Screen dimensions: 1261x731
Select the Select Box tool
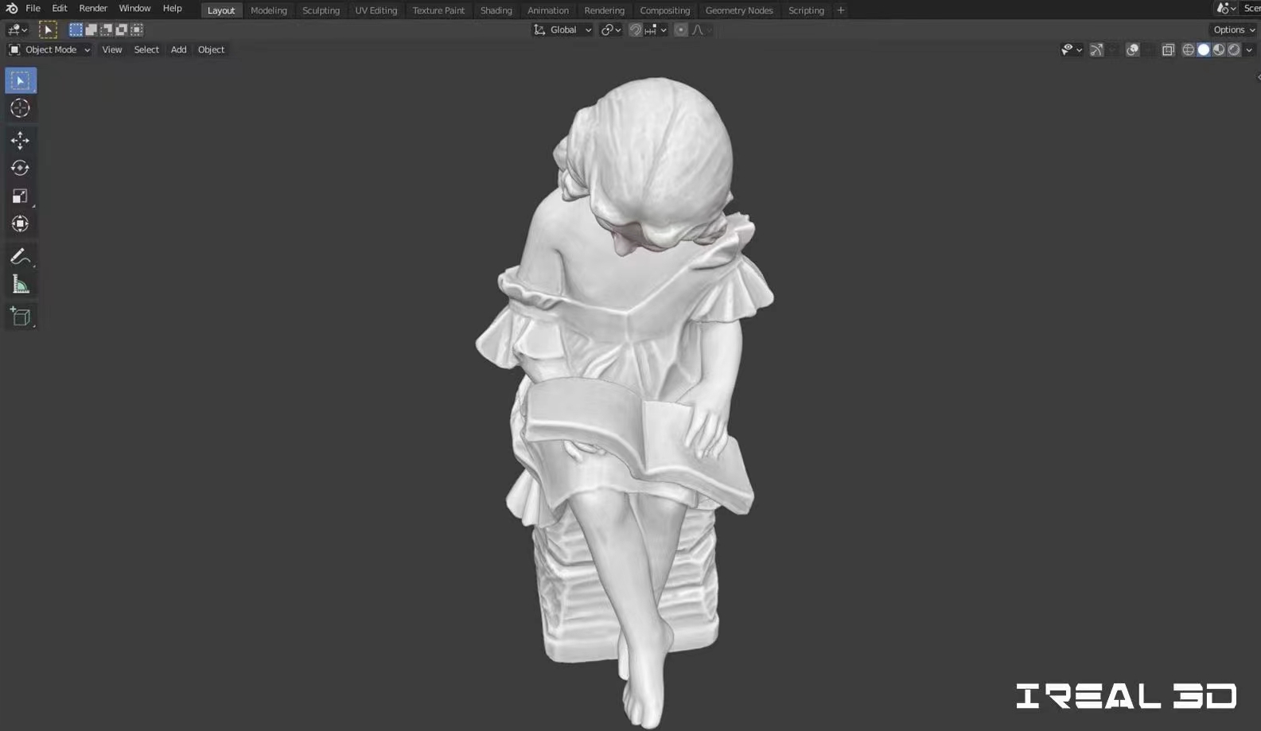coord(21,80)
